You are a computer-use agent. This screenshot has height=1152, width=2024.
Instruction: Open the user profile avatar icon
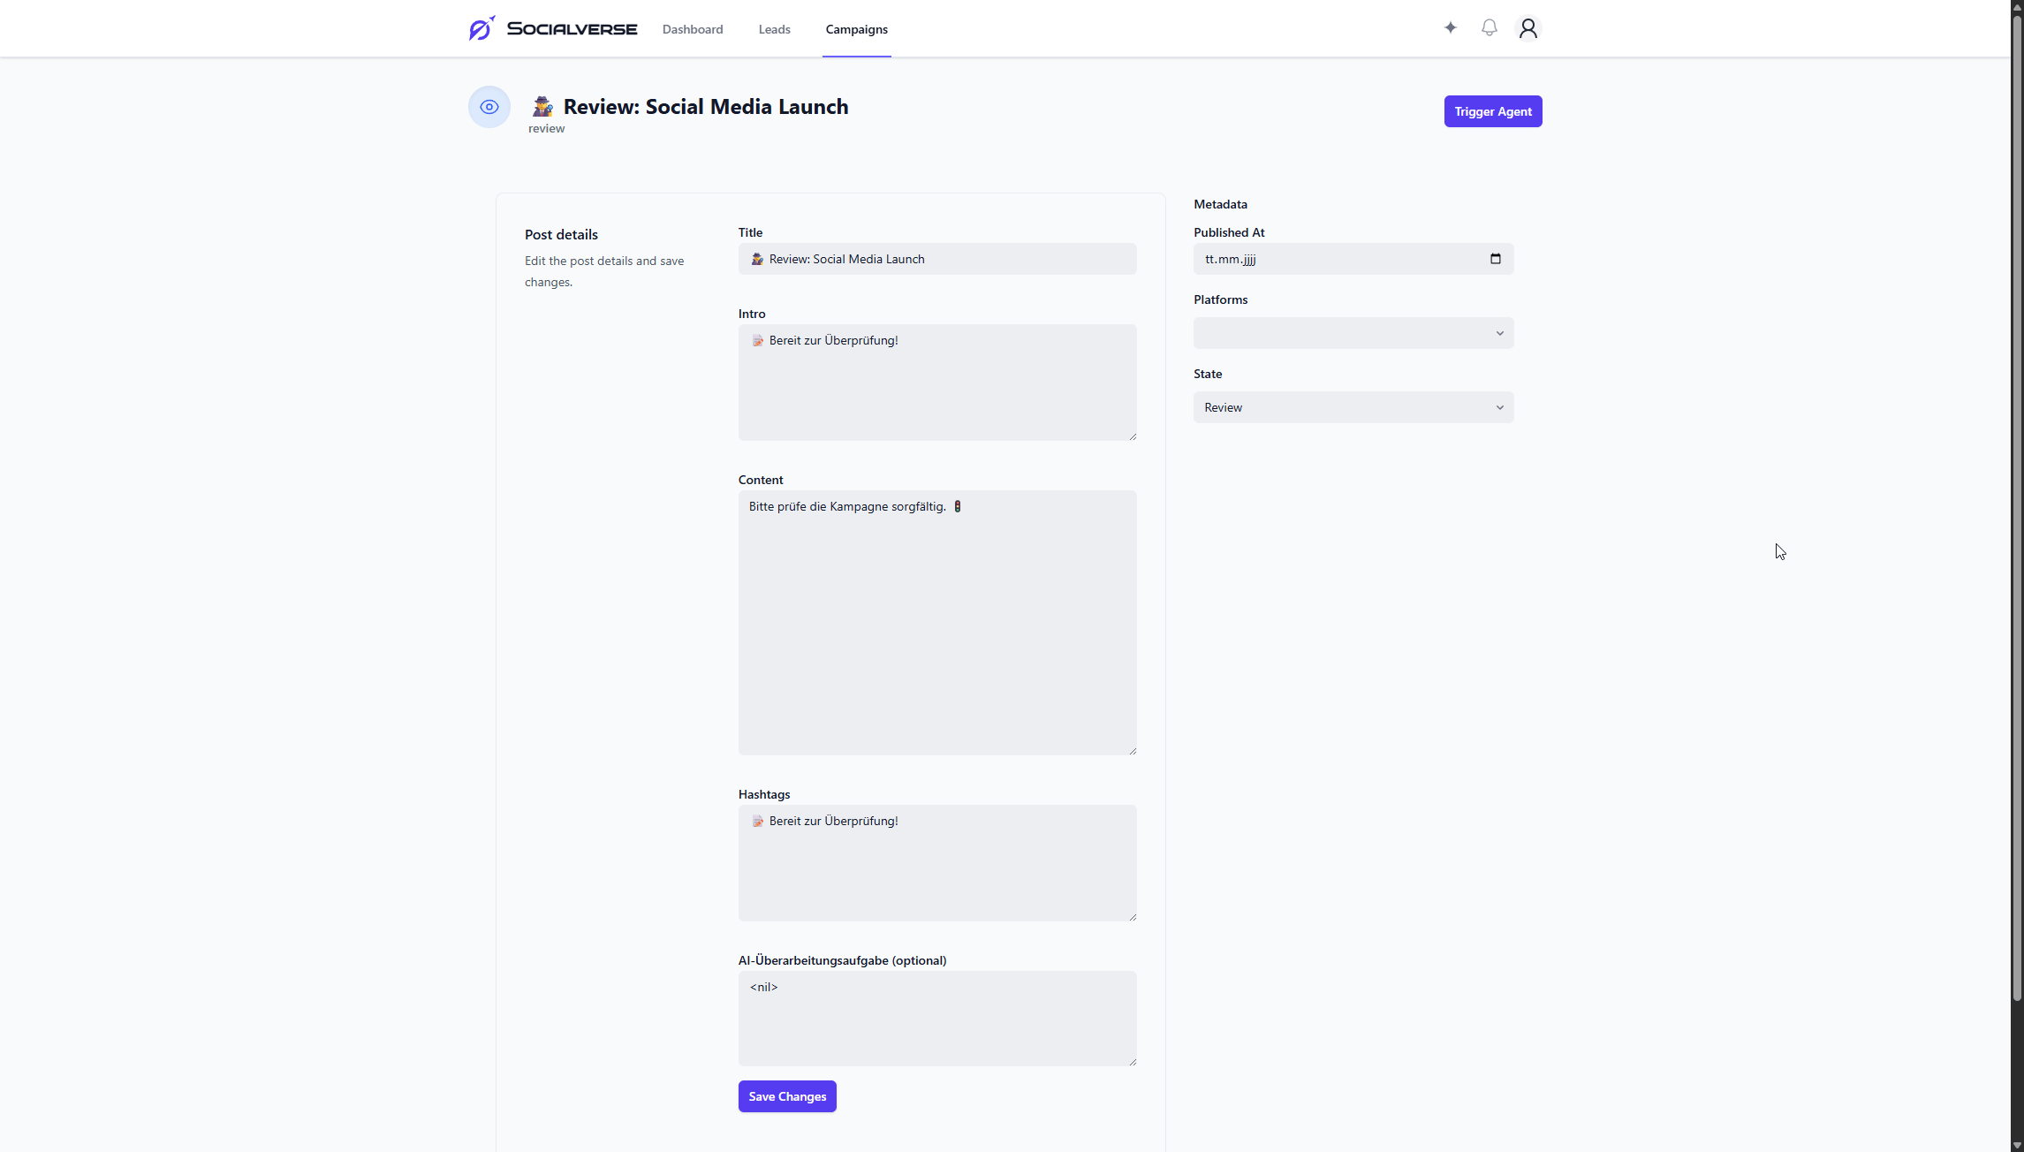pos(1527,28)
